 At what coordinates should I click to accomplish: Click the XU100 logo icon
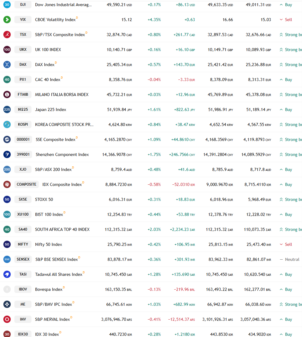[x=7, y=214]
